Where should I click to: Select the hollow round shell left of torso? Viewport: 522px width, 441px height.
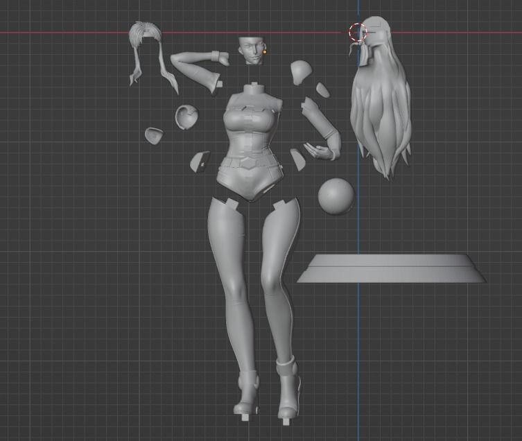coord(186,117)
